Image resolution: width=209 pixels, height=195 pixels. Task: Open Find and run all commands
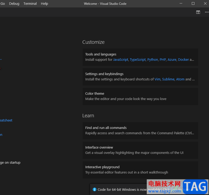coord(140,131)
